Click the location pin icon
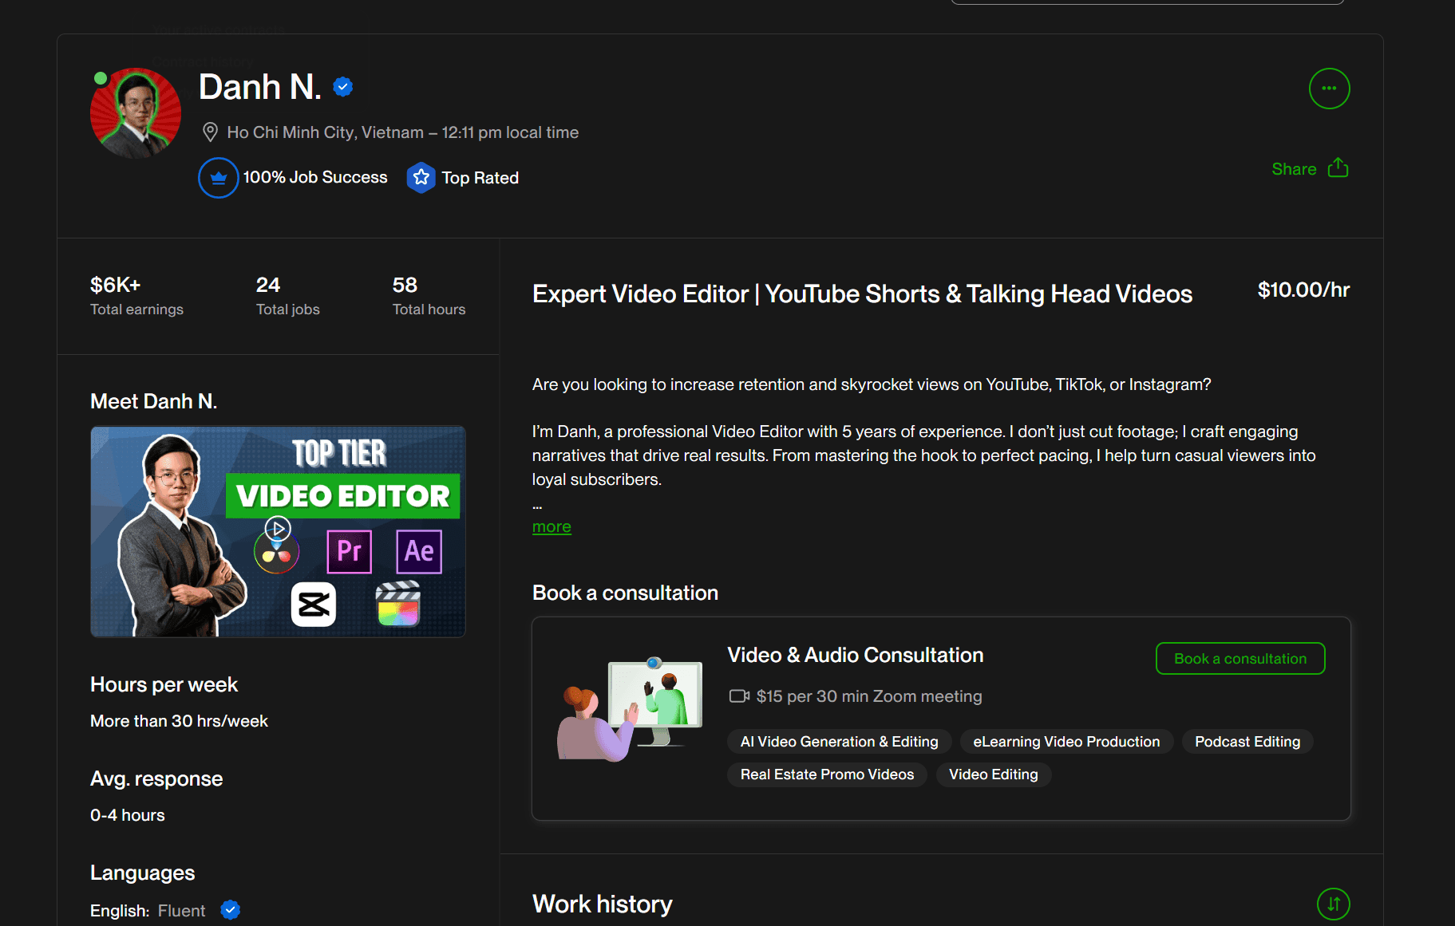This screenshot has height=926, width=1455. click(x=210, y=132)
